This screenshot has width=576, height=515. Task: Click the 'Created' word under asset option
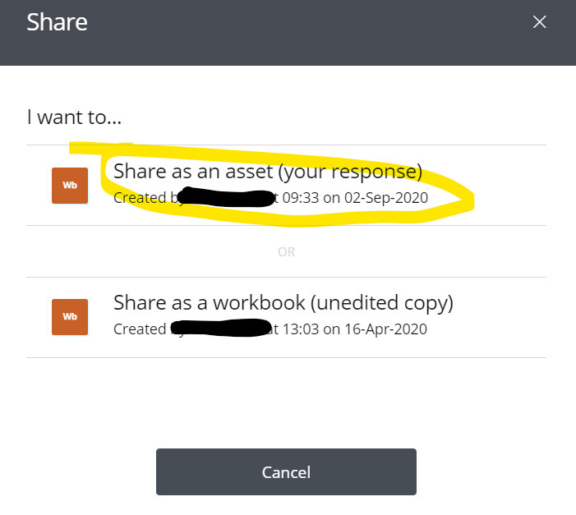click(x=140, y=198)
